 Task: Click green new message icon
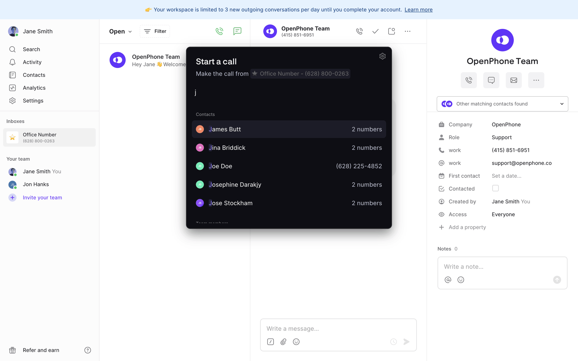pyautogui.click(x=238, y=31)
